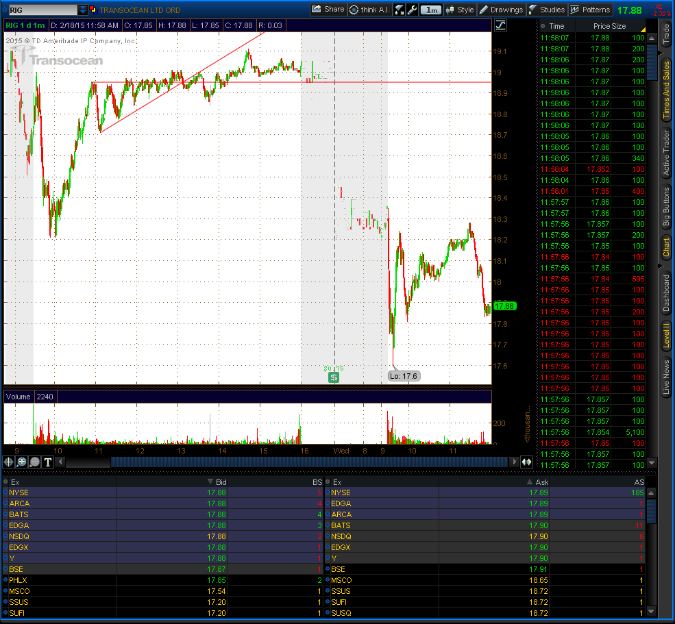Select the Chart side tab
The image size is (675, 624).
pos(666,247)
